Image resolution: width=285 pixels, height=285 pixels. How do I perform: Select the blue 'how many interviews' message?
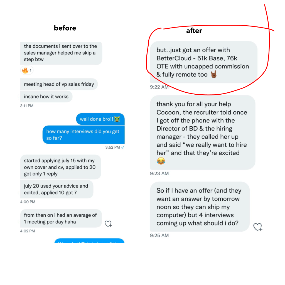(83, 135)
